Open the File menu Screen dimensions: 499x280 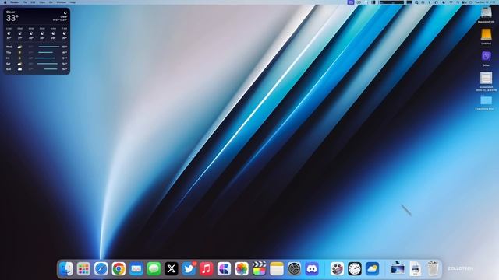(x=24, y=2)
